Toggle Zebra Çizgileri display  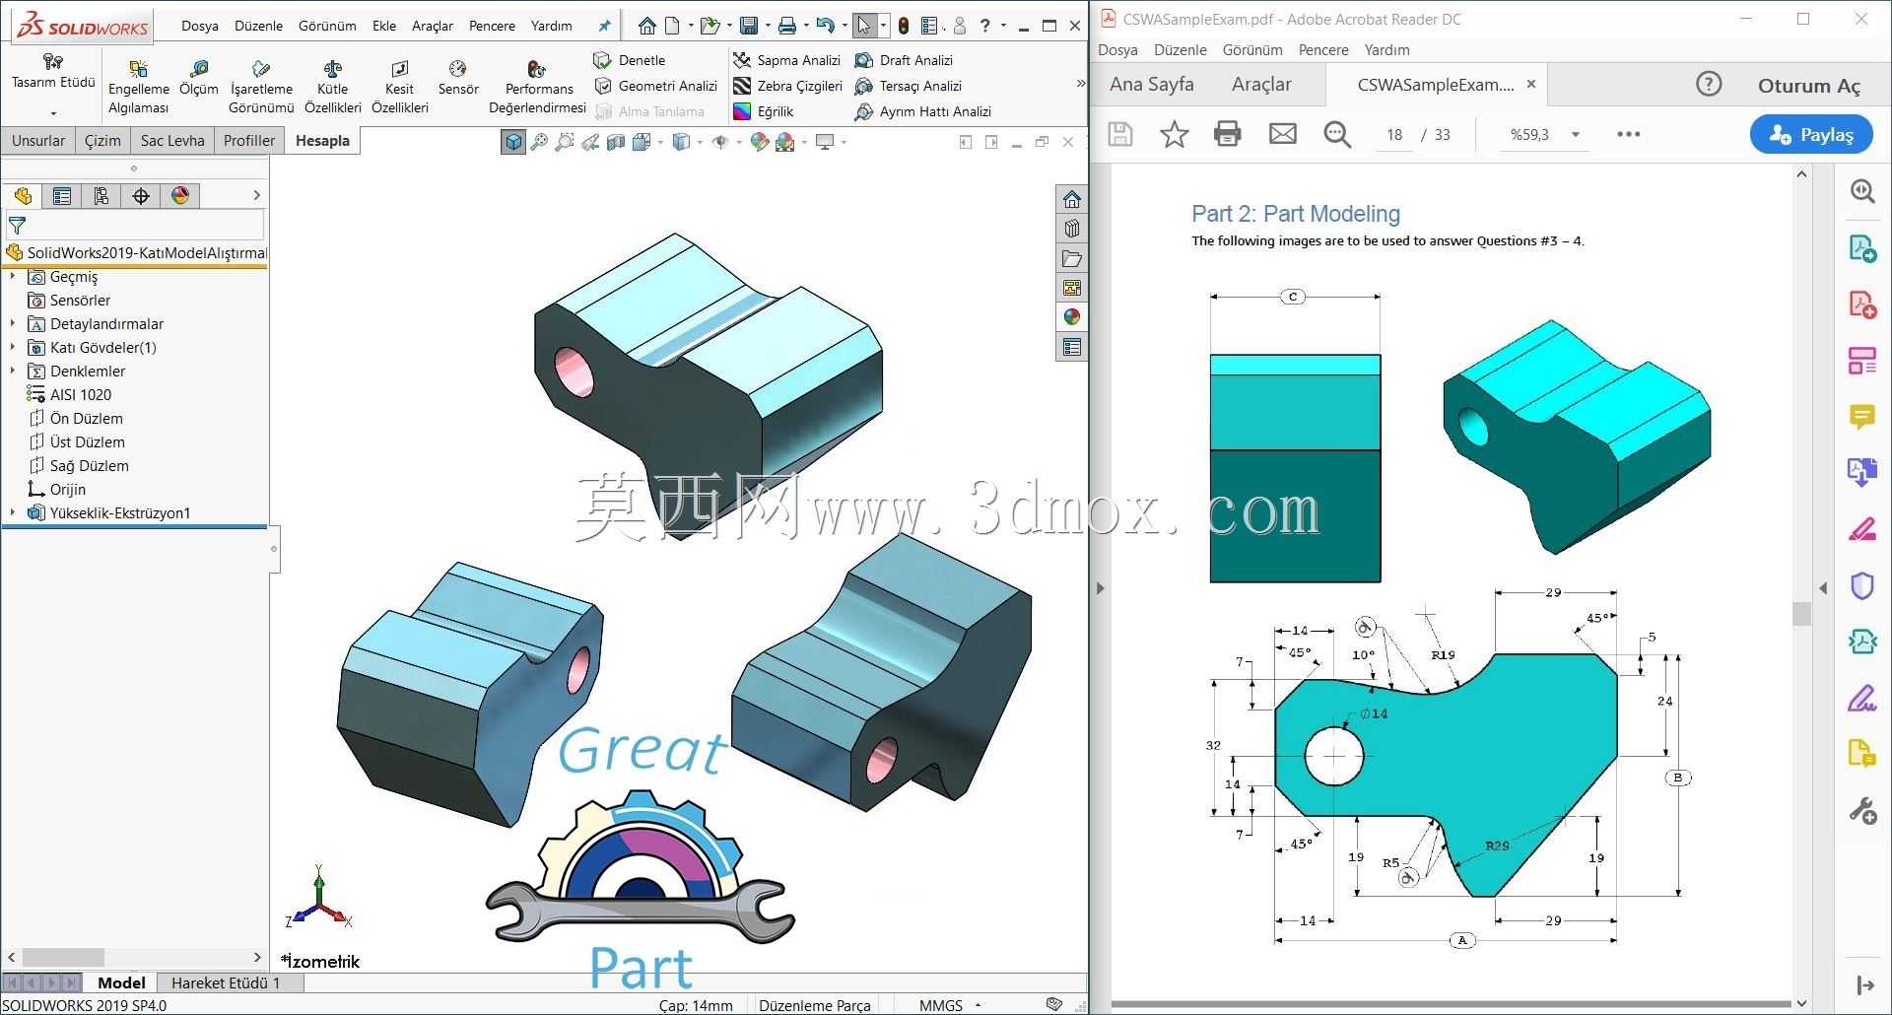[x=787, y=86]
